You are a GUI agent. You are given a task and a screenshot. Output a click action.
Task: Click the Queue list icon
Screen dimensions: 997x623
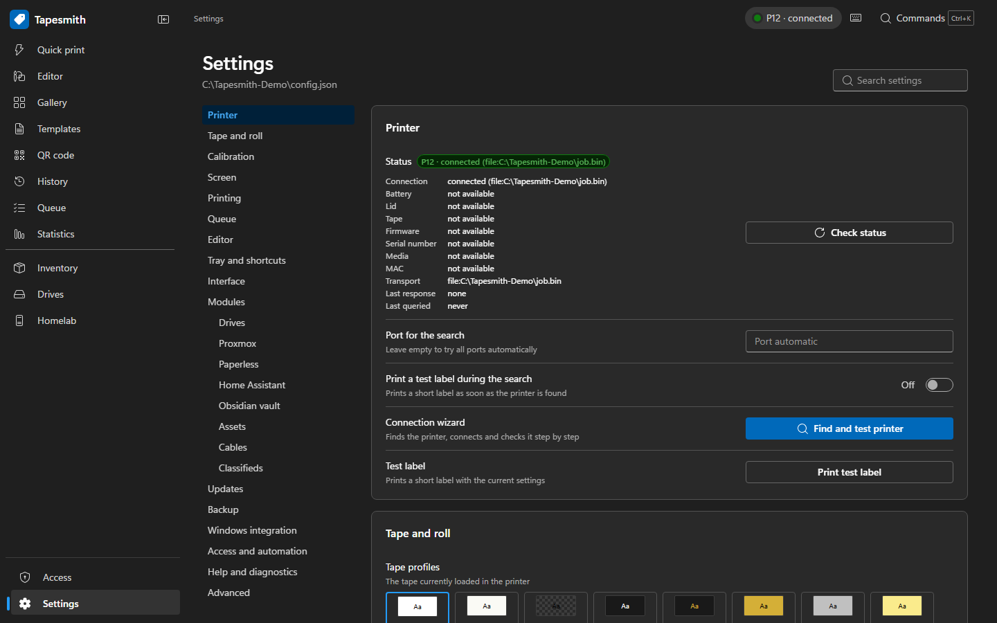tap(19, 208)
